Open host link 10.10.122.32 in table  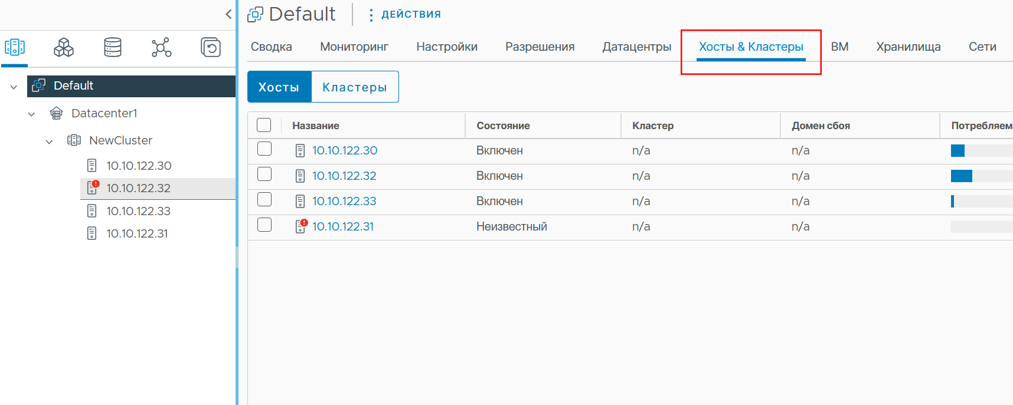[344, 176]
